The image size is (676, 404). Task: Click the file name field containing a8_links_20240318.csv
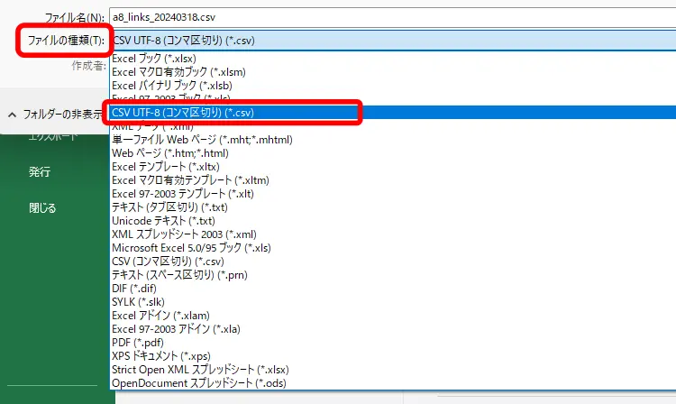coord(388,17)
